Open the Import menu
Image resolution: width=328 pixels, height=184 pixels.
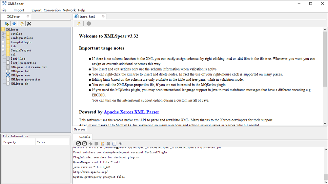(x=19, y=10)
